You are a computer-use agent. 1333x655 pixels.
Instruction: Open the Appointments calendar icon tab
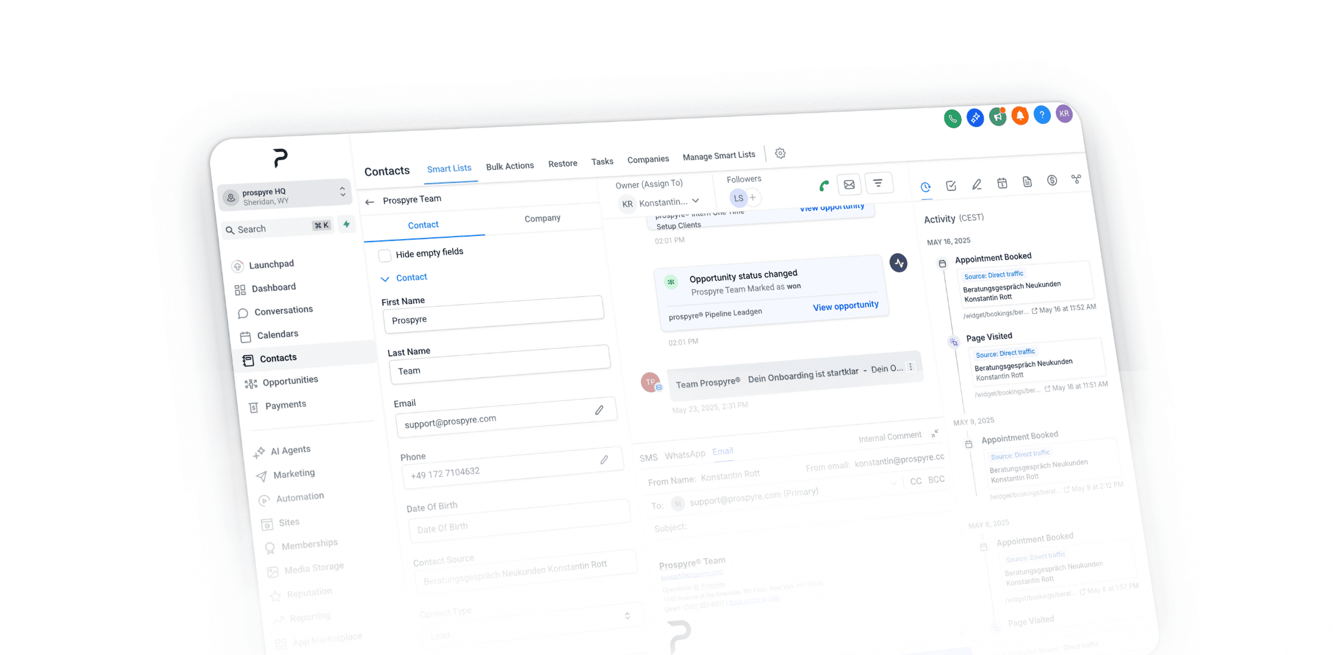click(x=1002, y=183)
